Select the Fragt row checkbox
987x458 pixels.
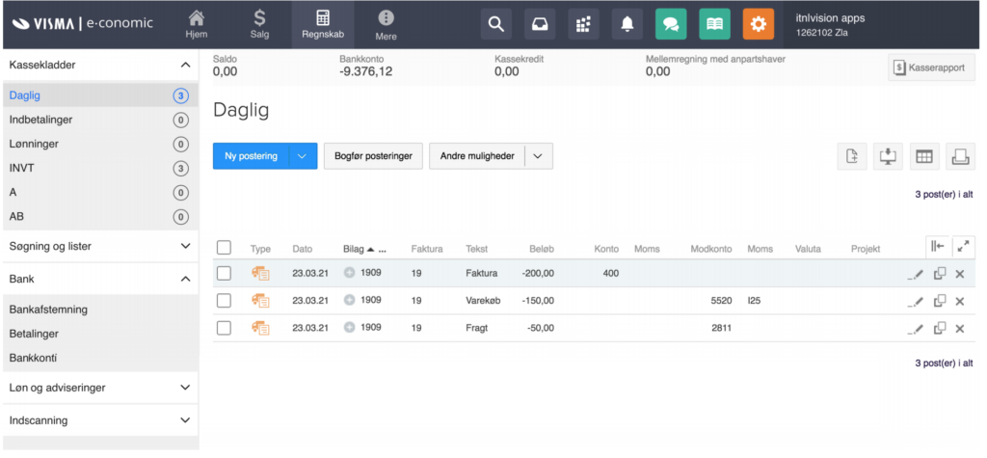(225, 329)
